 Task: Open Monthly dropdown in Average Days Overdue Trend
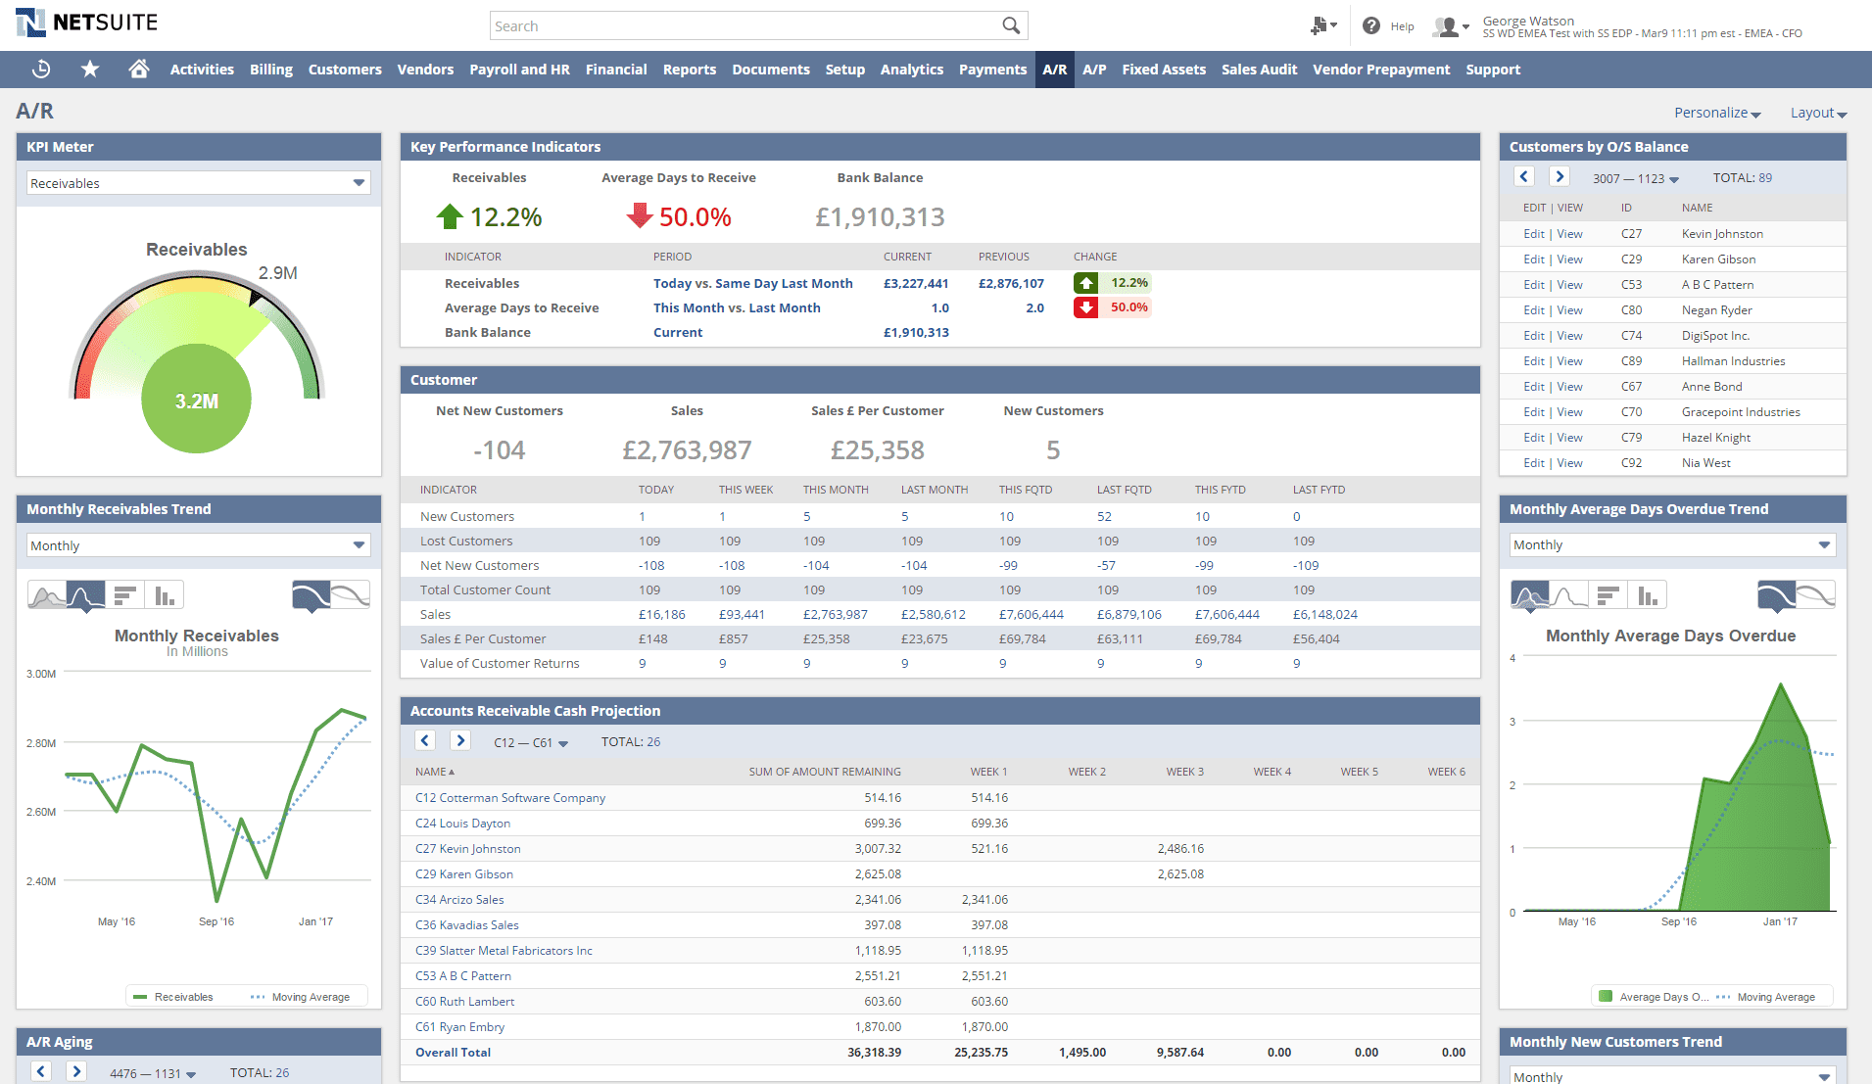click(1672, 544)
